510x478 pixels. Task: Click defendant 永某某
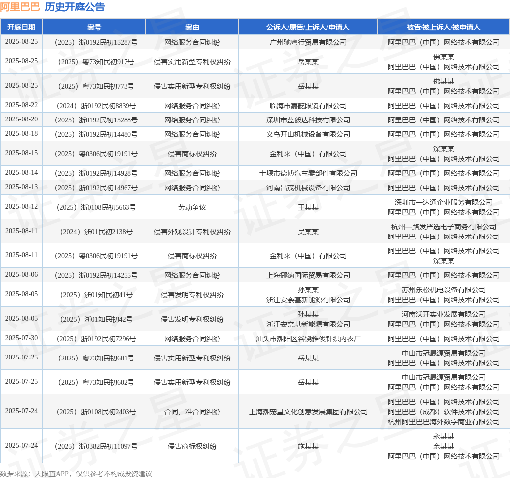tap(443, 436)
